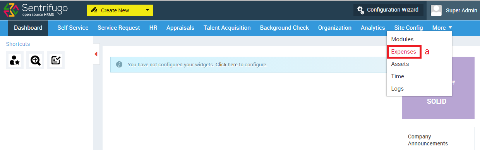Click the purple SOLID banner tile

tap(438, 88)
